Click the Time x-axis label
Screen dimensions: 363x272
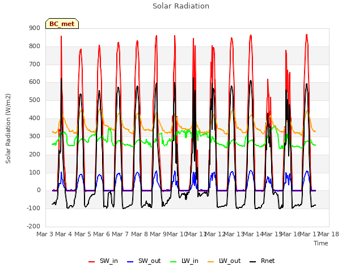(x=321, y=243)
